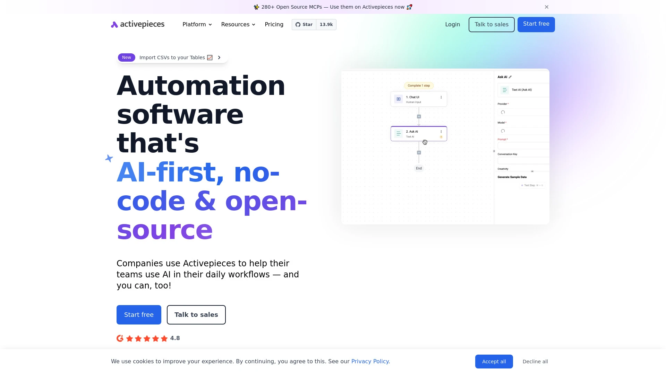Click the Prompt input field
This screenshot has height=374, width=666.
coord(523,145)
